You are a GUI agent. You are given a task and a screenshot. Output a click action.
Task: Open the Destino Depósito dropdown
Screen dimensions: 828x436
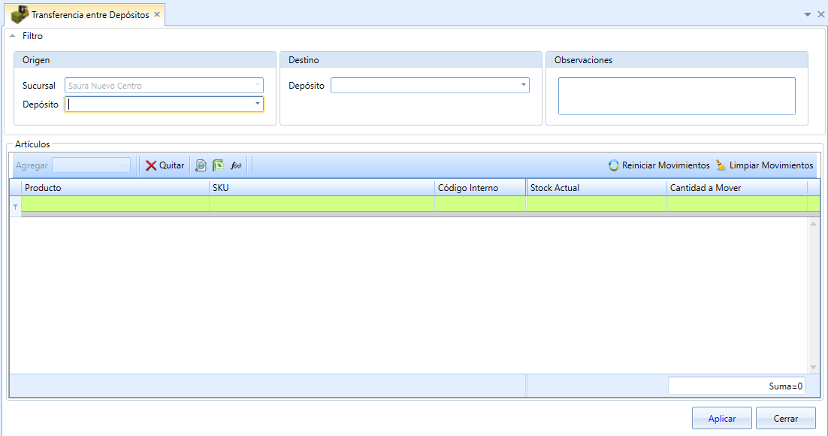(x=523, y=85)
